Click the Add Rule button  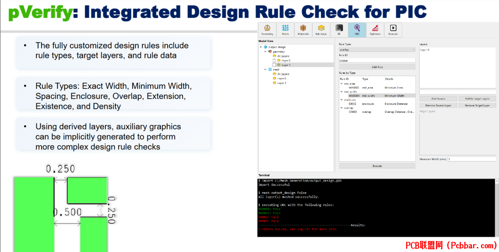pyautogui.click(x=377, y=67)
